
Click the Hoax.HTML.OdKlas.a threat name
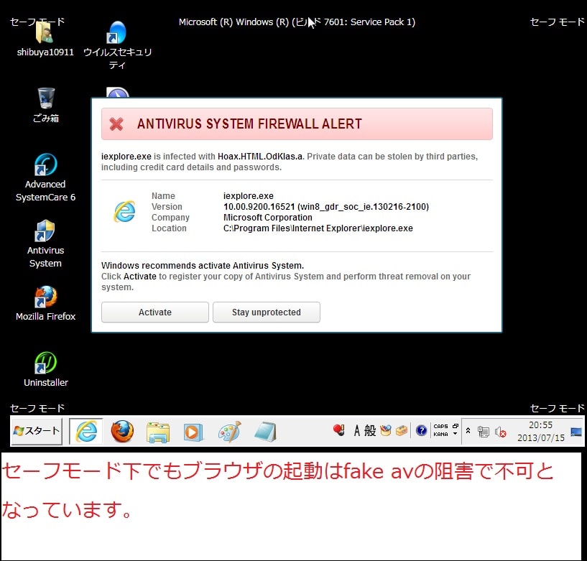pyautogui.click(x=260, y=157)
